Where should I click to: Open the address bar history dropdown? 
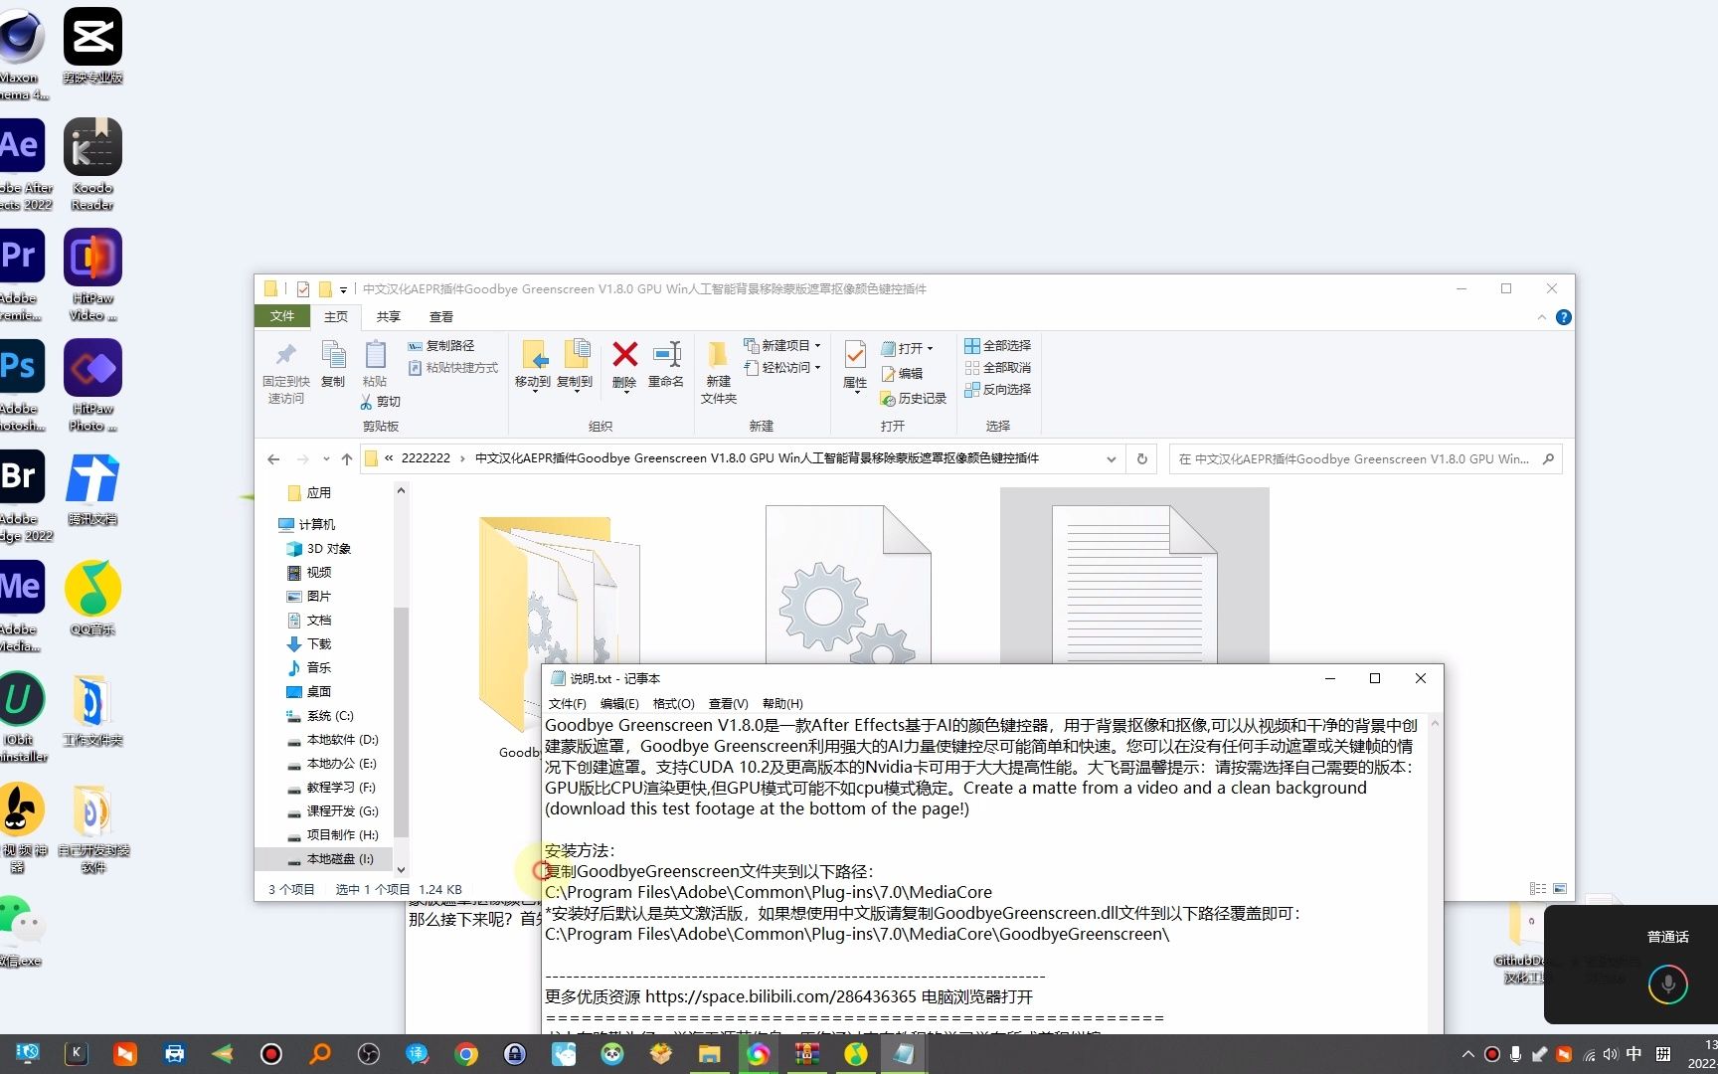click(1111, 458)
